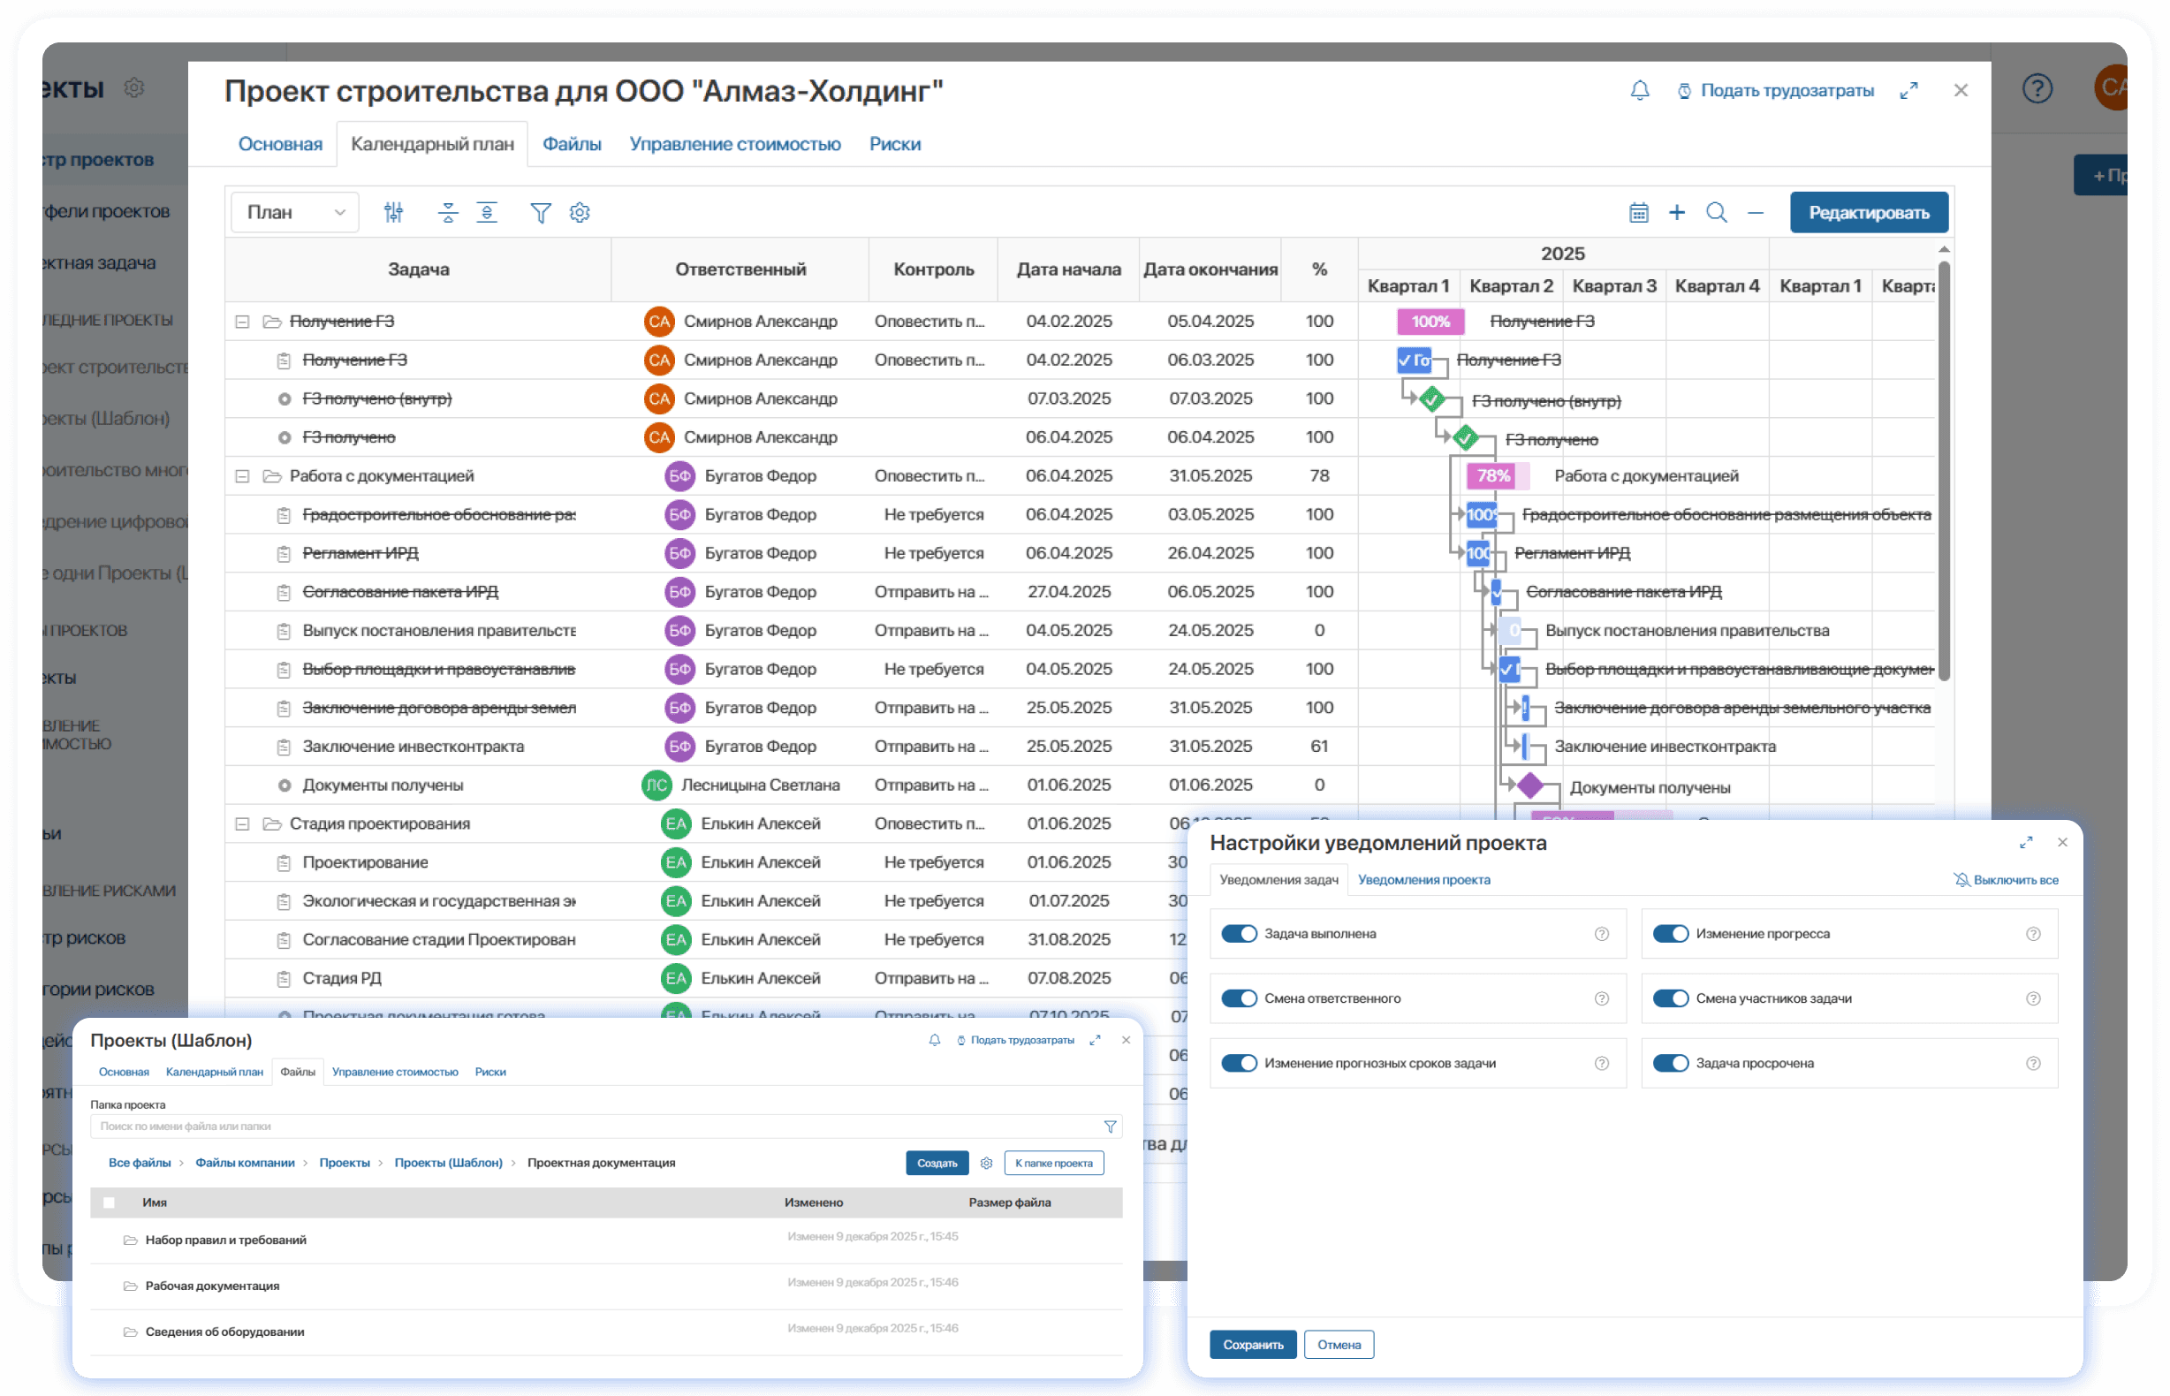Image resolution: width=2170 pixels, height=1396 pixels.
Task: Collapse the 'Стадия проектирования' task group
Action: [x=242, y=824]
